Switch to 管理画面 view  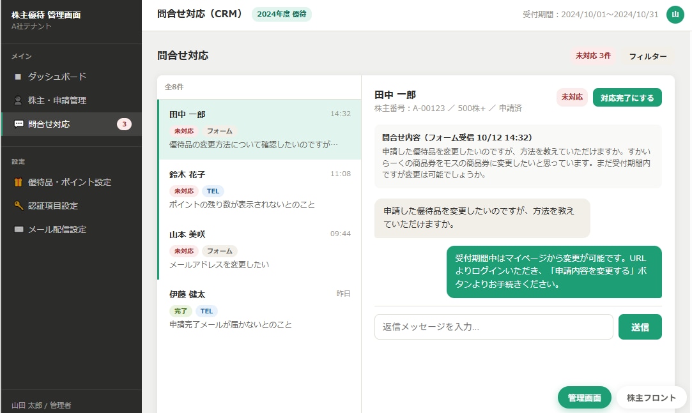pos(584,398)
